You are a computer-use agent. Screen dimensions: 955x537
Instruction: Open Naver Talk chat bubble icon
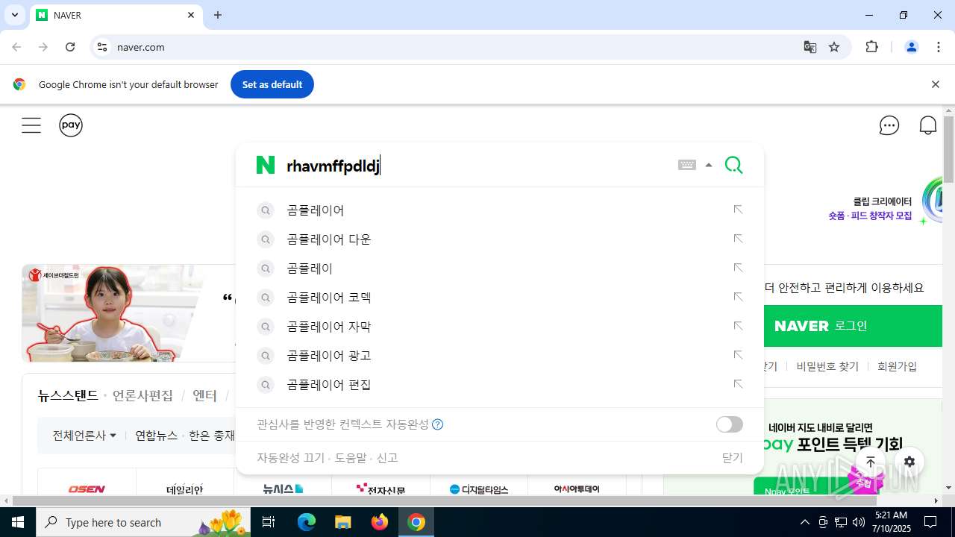point(889,125)
